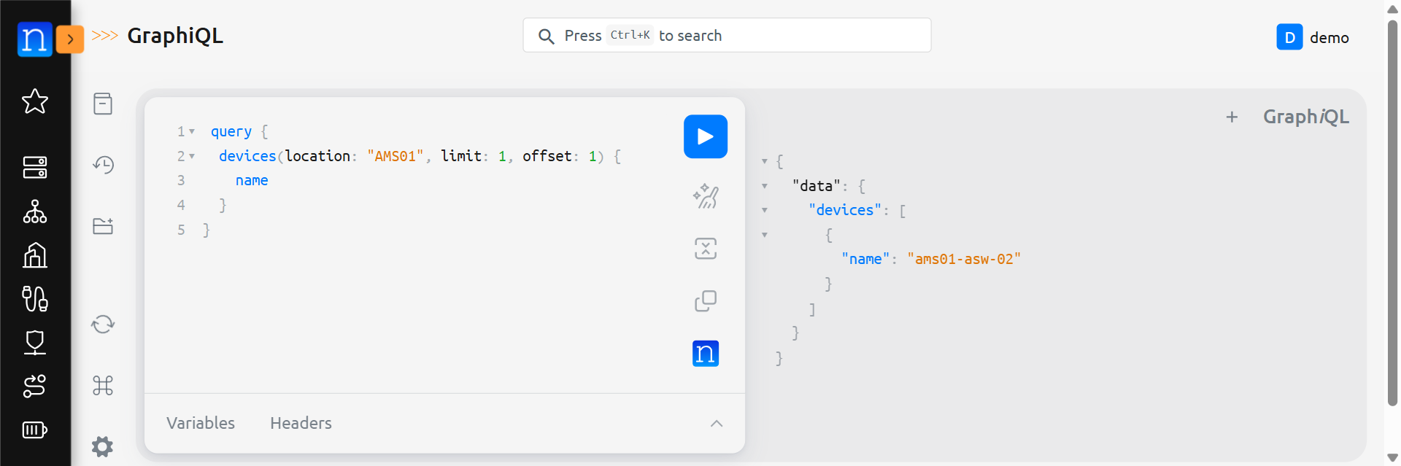Screen dimensions: 1401x466
Task: Add a new tab with plus button
Action: (x=1232, y=117)
